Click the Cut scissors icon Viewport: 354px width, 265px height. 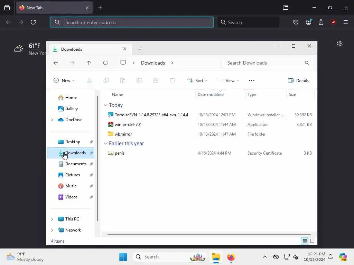tap(90, 80)
